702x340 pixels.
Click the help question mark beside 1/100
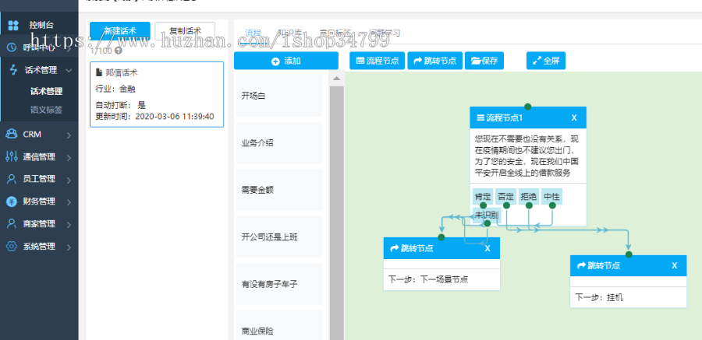coord(119,50)
